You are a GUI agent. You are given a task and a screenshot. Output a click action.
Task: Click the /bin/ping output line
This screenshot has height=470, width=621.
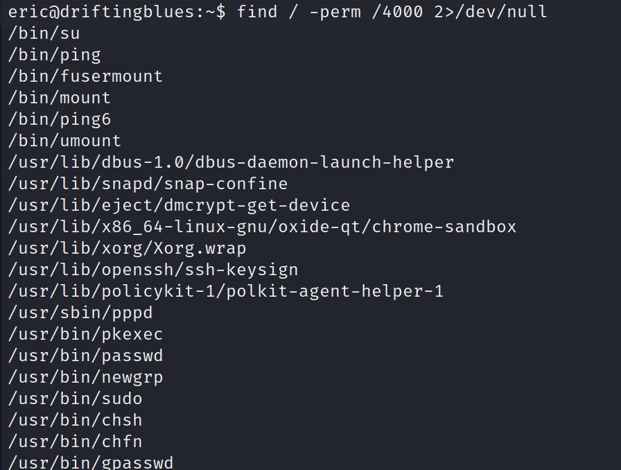point(55,55)
